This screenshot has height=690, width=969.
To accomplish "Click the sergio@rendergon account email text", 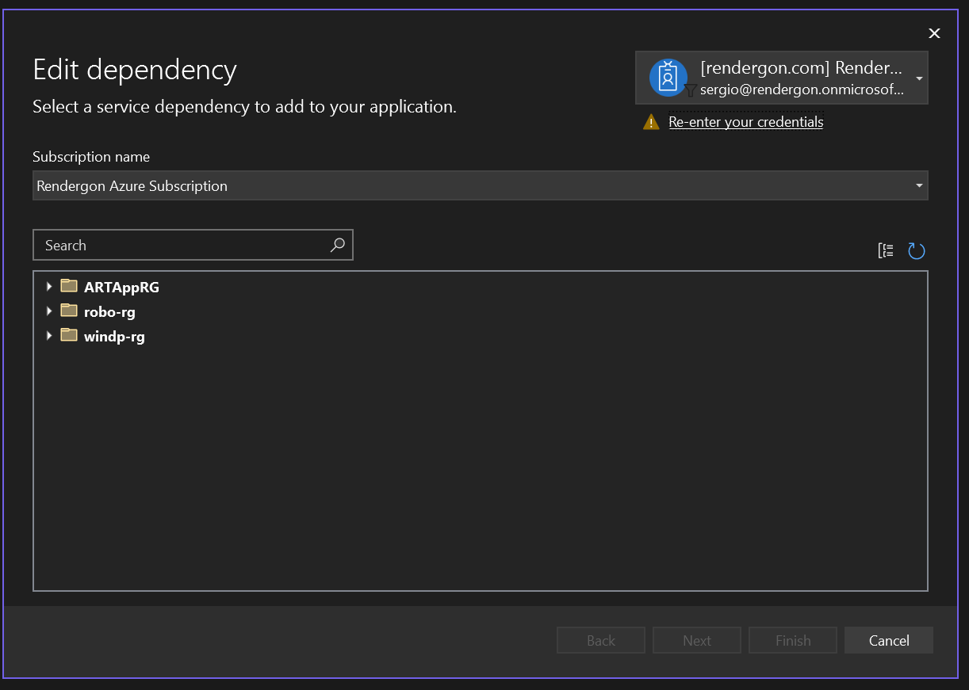I will point(802,90).
